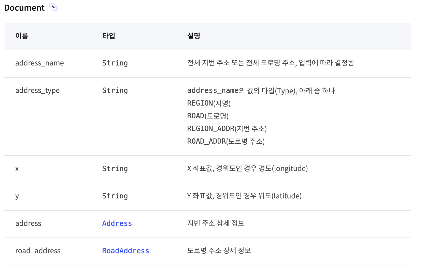
Task: Click the 타입 column header
Action: coord(109,36)
